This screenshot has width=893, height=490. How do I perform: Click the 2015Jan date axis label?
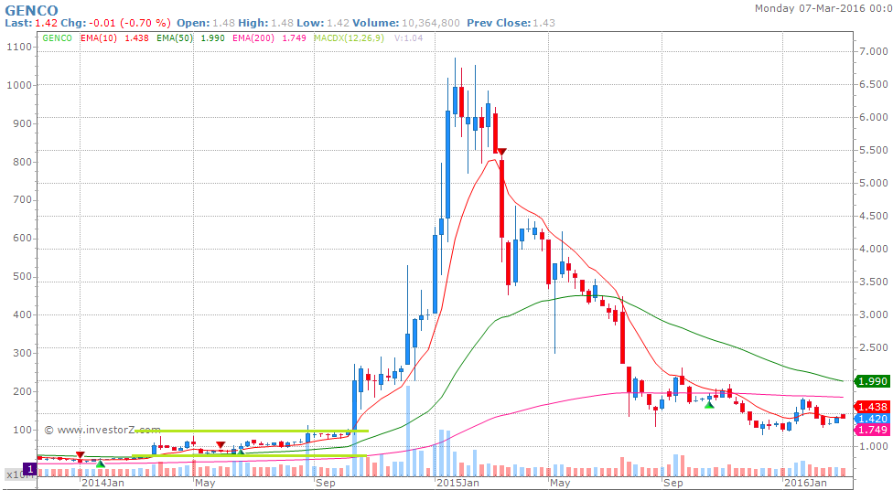[457, 483]
